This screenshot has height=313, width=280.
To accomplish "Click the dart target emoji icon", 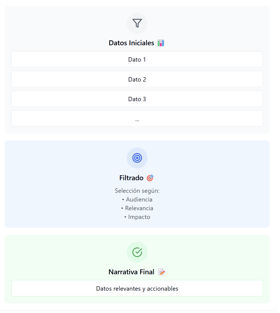I will [150, 178].
